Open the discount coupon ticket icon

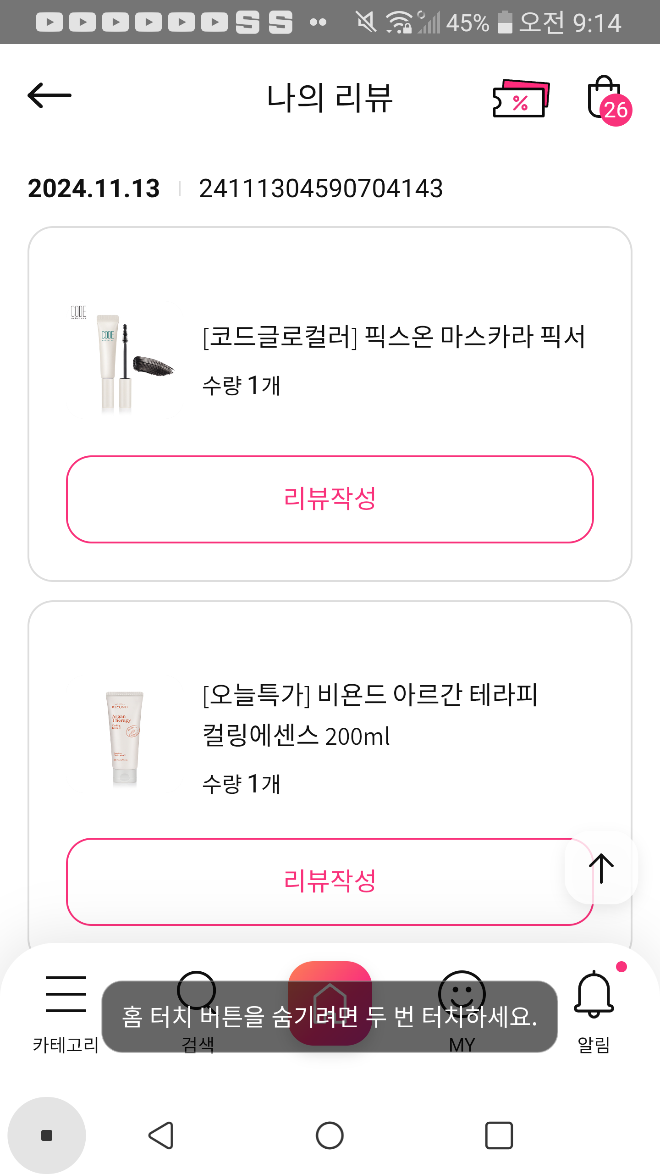click(521, 99)
